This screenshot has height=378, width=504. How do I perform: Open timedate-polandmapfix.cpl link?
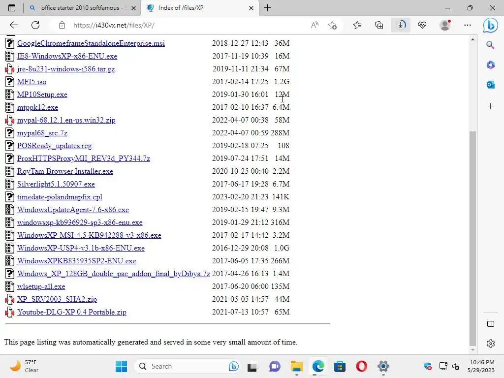60,197
